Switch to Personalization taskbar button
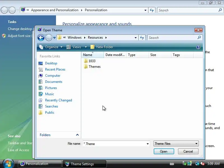 pos(40,164)
